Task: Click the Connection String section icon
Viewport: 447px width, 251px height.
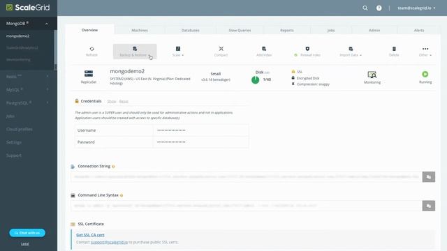Action: [x=73, y=167]
